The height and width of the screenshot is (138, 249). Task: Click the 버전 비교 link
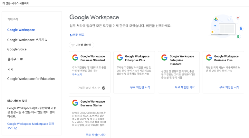point(79,35)
